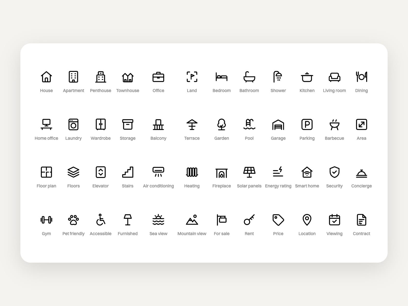
Task: Select the Heating radiator icon
Action: pos(192,172)
